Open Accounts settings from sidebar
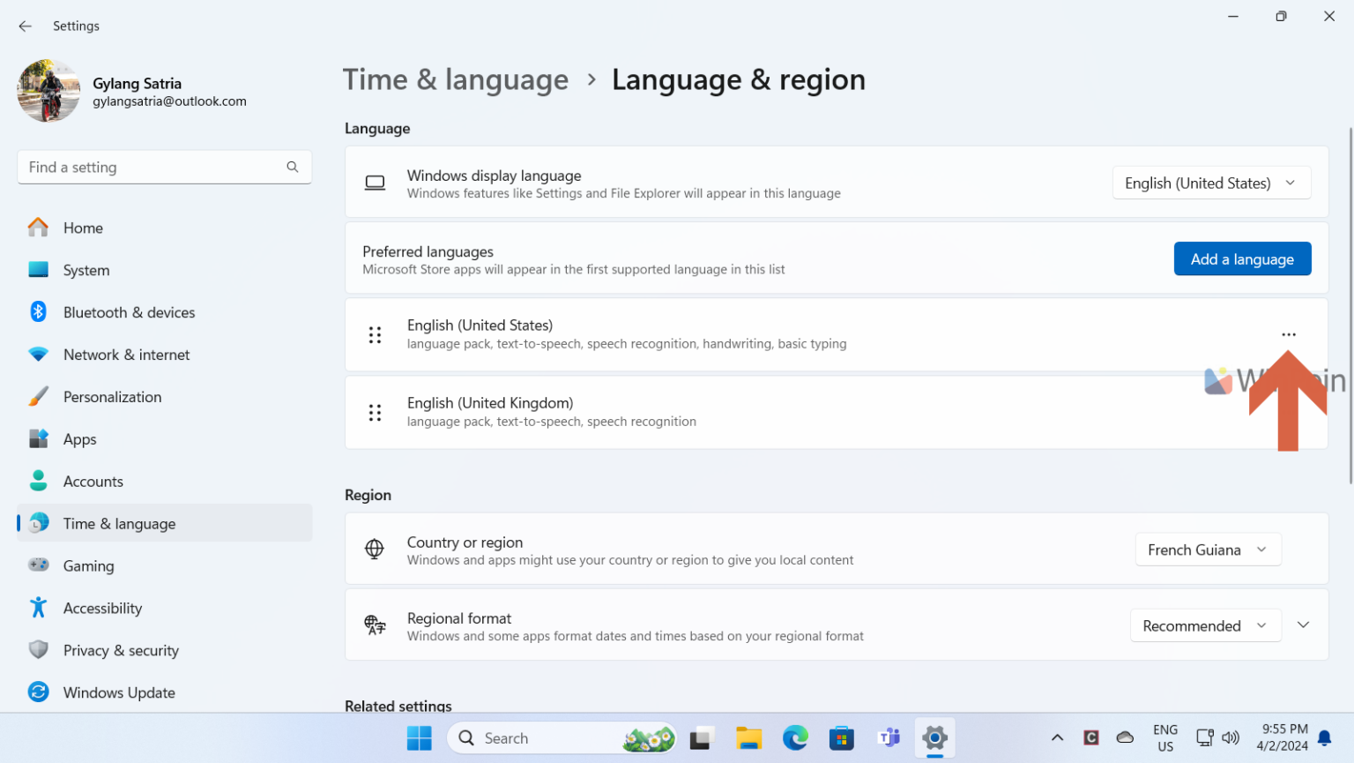This screenshot has height=763, width=1354. pos(93,481)
